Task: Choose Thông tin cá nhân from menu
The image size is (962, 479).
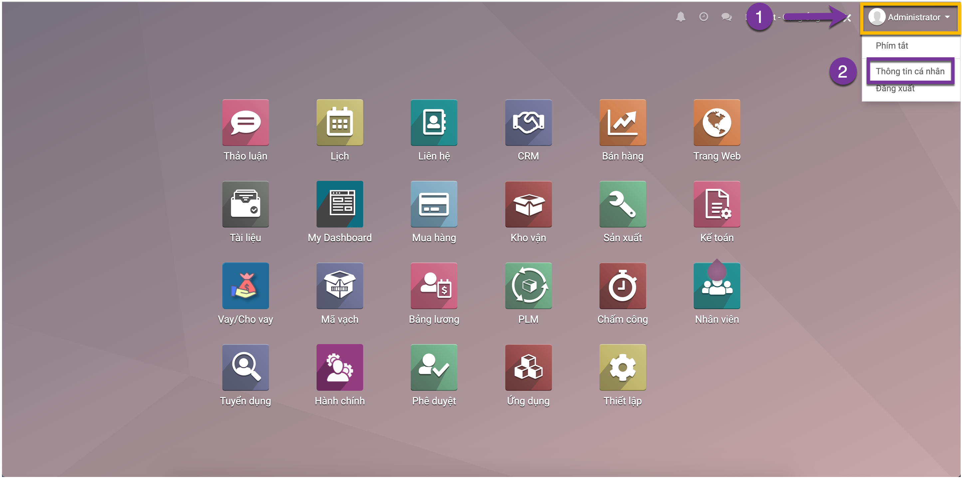Action: pyautogui.click(x=910, y=71)
